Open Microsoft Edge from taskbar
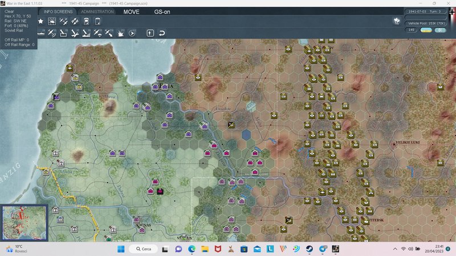 click(x=192, y=249)
